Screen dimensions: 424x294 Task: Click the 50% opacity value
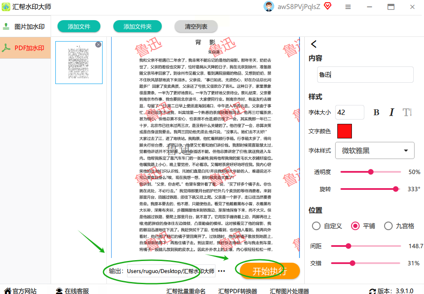tap(414, 172)
